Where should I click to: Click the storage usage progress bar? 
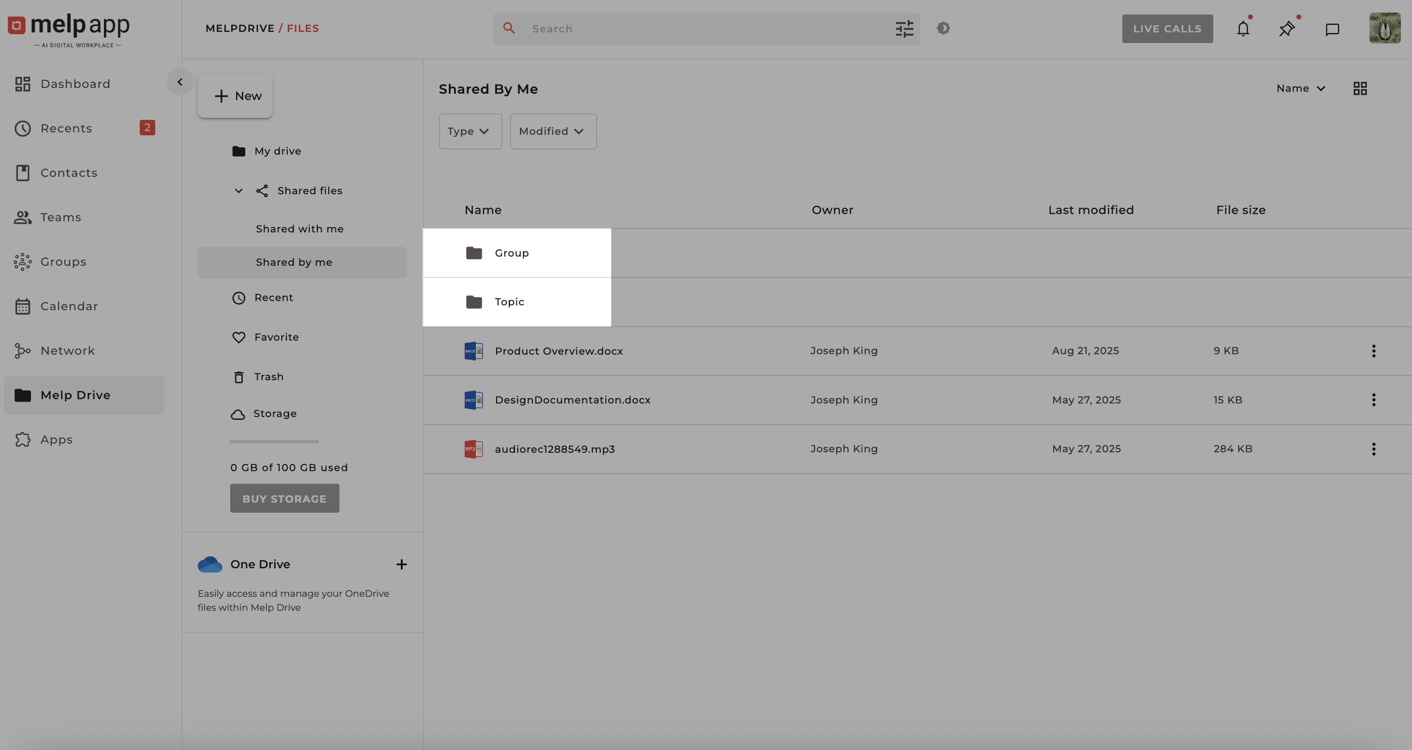[x=274, y=442]
